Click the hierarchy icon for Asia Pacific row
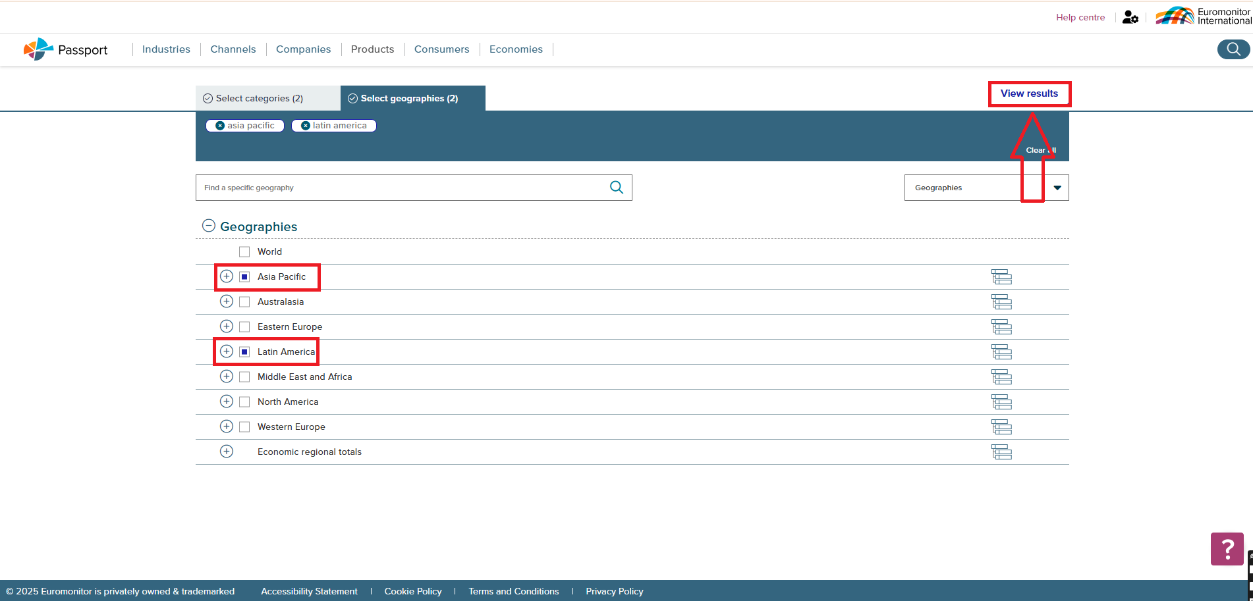The height and width of the screenshot is (601, 1253). 1001,277
